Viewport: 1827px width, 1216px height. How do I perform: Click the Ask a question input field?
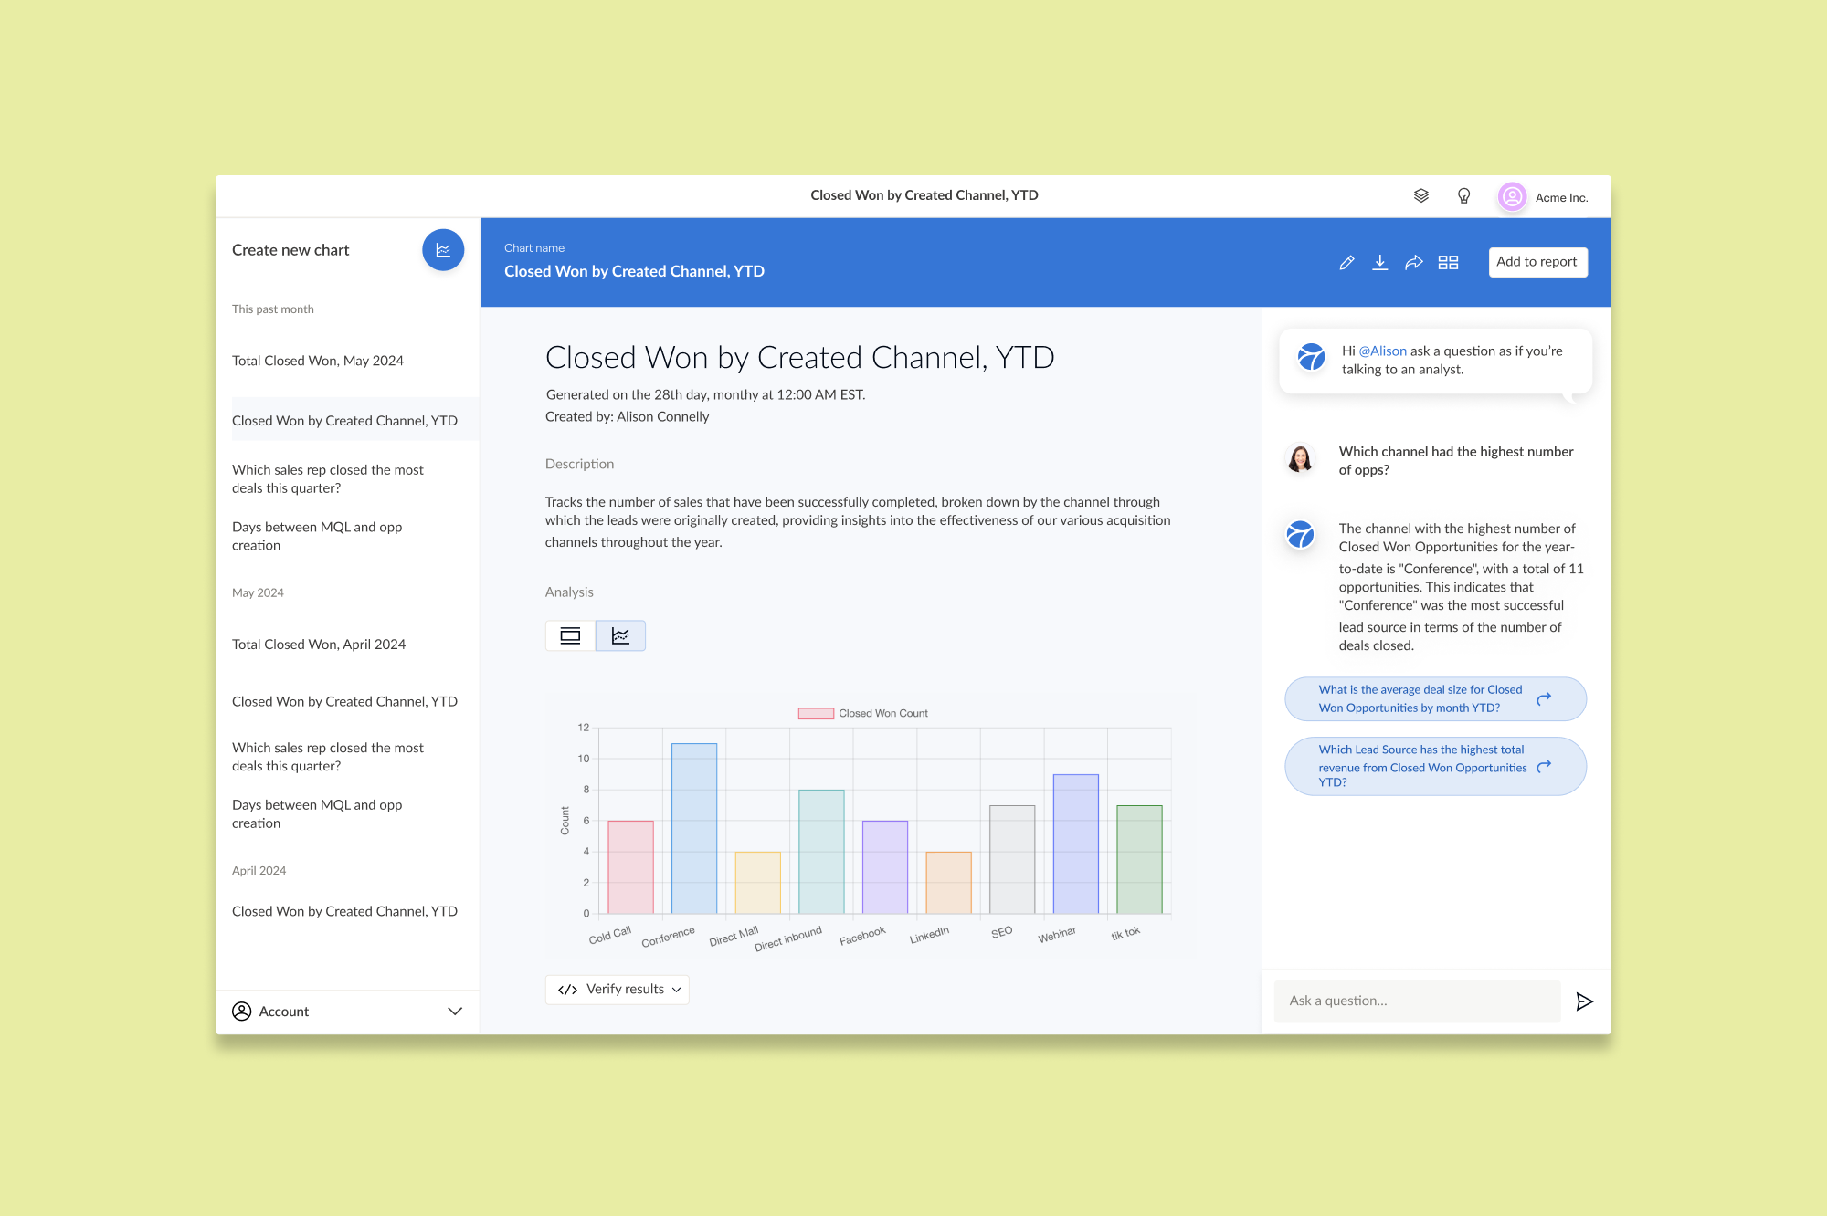(1416, 1001)
